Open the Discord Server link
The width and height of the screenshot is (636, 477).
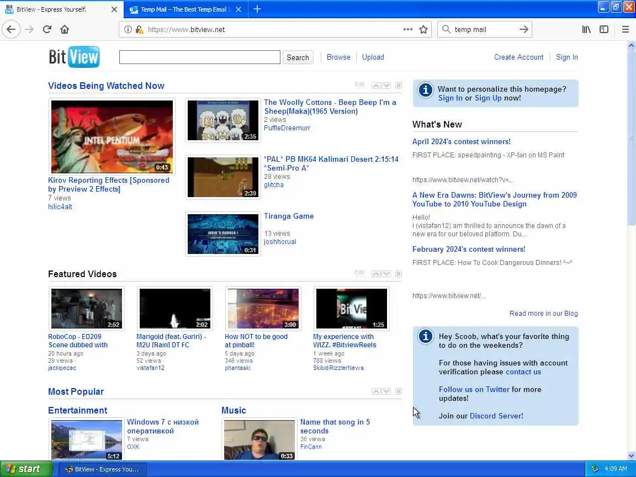pyautogui.click(x=496, y=416)
